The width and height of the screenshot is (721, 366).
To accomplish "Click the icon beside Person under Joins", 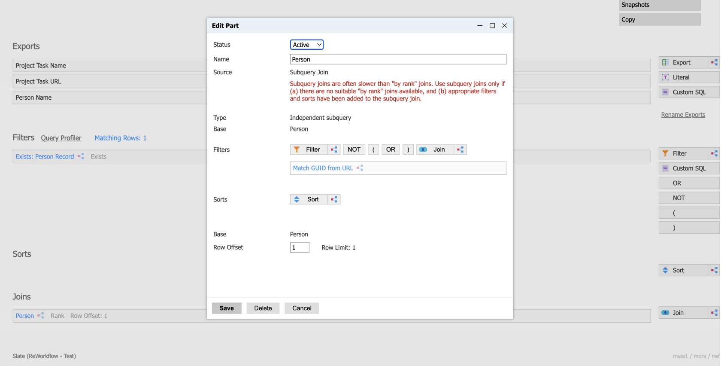I will [x=41, y=316].
